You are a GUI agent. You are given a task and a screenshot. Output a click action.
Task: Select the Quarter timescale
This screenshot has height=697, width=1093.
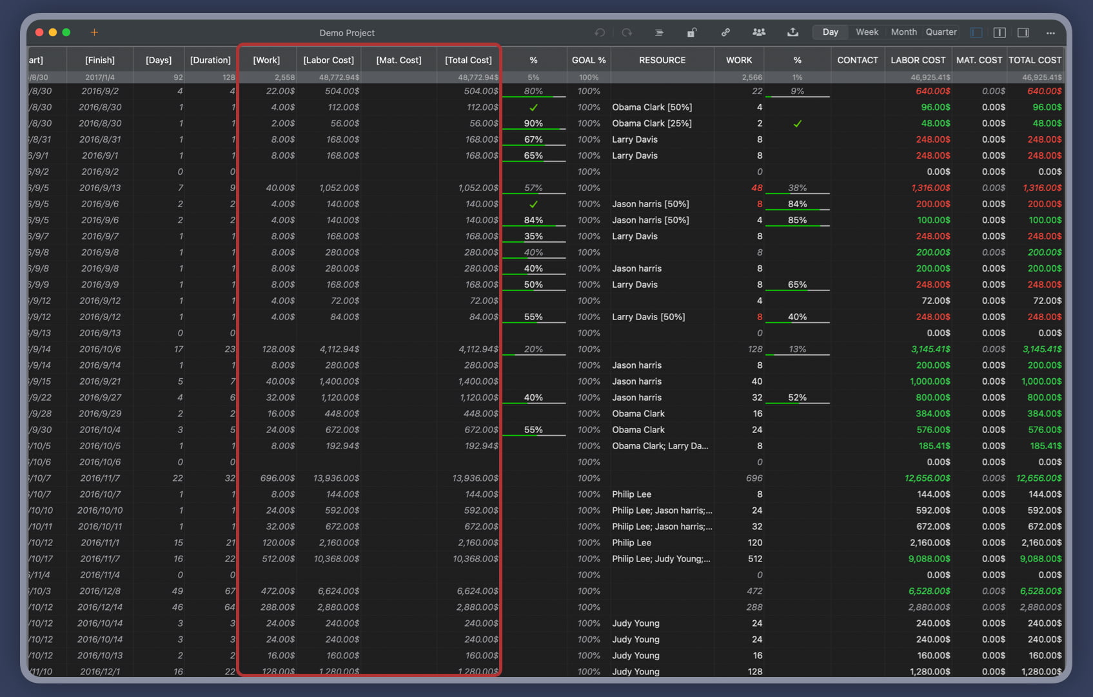941,32
